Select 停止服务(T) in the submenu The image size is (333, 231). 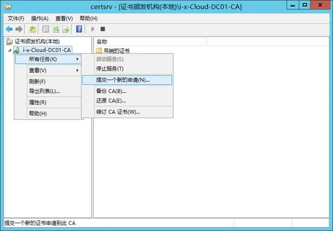[127, 69]
